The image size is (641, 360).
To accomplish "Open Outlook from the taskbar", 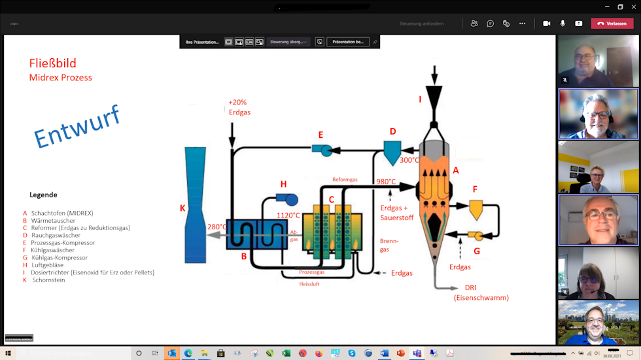I will click(x=171, y=353).
